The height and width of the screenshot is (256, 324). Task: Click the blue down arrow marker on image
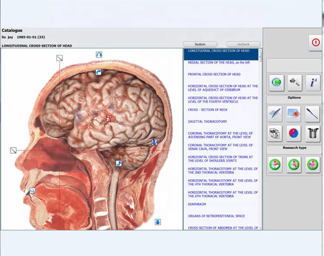click(158, 222)
